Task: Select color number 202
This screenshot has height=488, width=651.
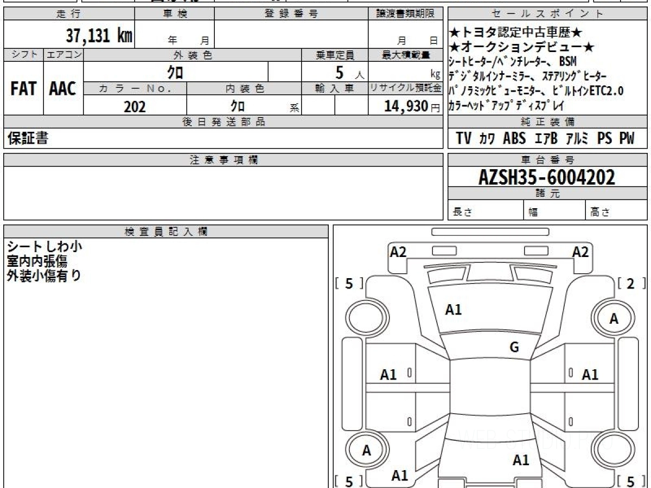Action: click(x=135, y=106)
